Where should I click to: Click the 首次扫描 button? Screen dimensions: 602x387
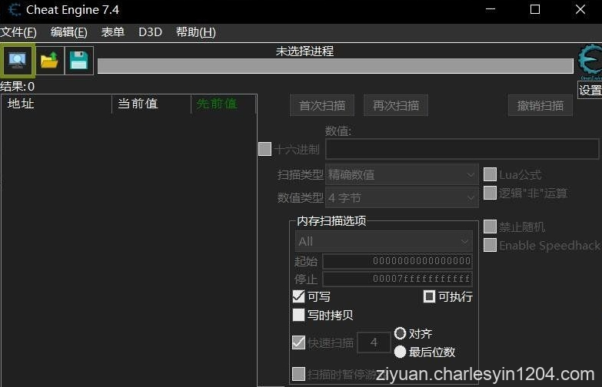point(322,105)
